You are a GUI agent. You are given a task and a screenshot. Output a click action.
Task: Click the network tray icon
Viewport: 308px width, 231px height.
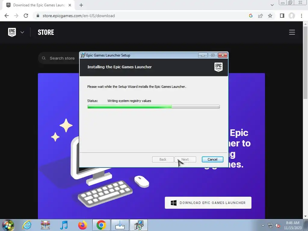click(270, 225)
